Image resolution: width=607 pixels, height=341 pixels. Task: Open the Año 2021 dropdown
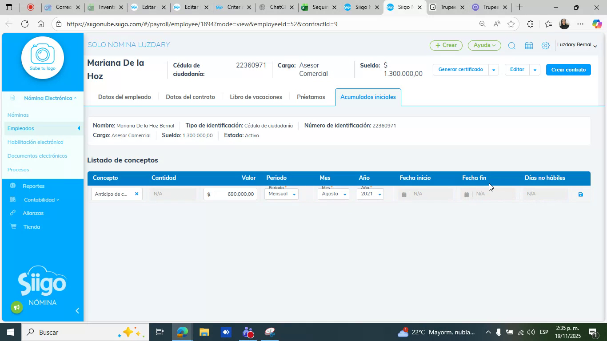point(370,194)
